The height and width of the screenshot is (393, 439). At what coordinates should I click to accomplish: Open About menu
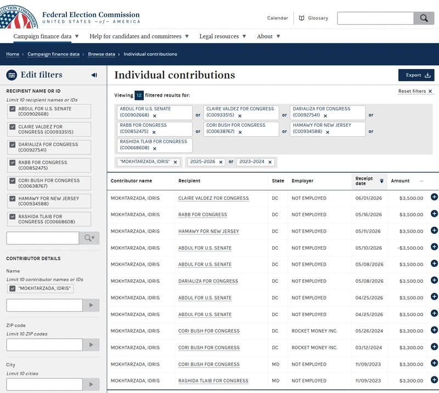(268, 36)
